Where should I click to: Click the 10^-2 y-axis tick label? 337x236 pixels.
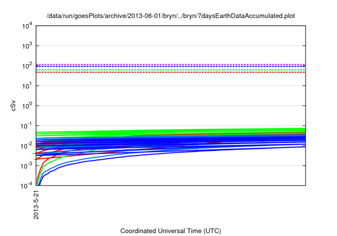point(26,146)
